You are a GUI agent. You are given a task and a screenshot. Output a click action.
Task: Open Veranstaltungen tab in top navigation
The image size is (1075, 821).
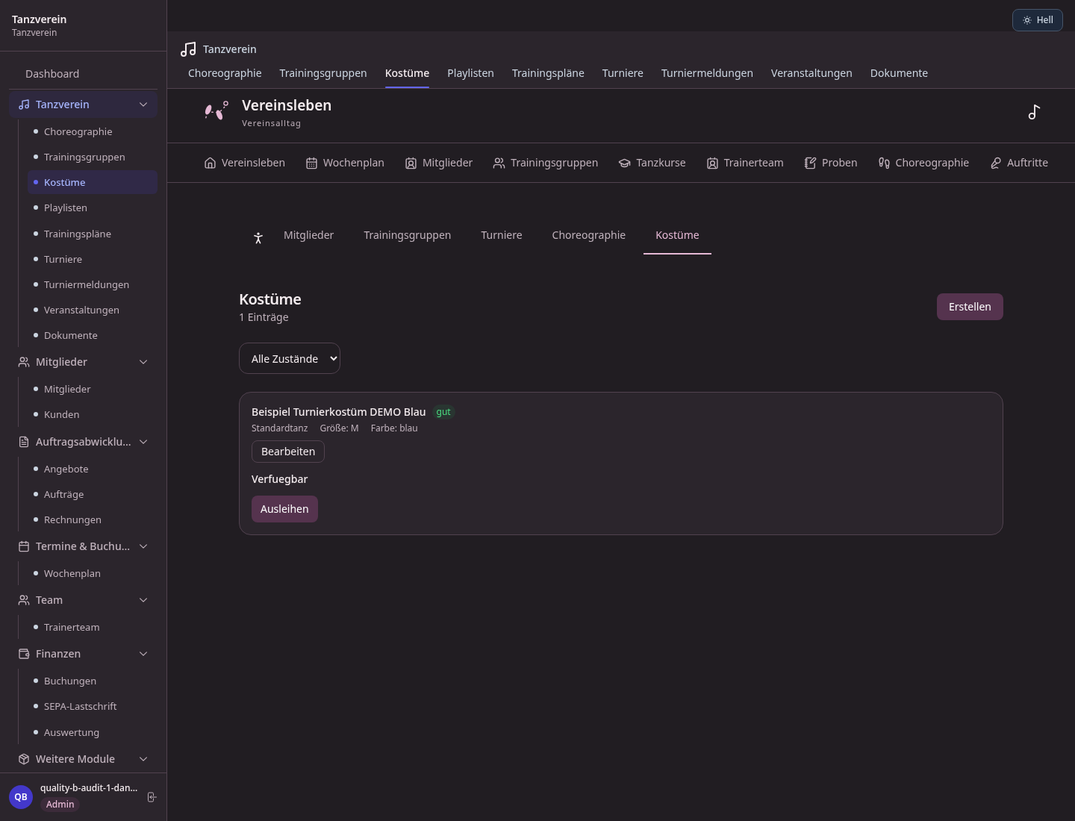tap(811, 73)
